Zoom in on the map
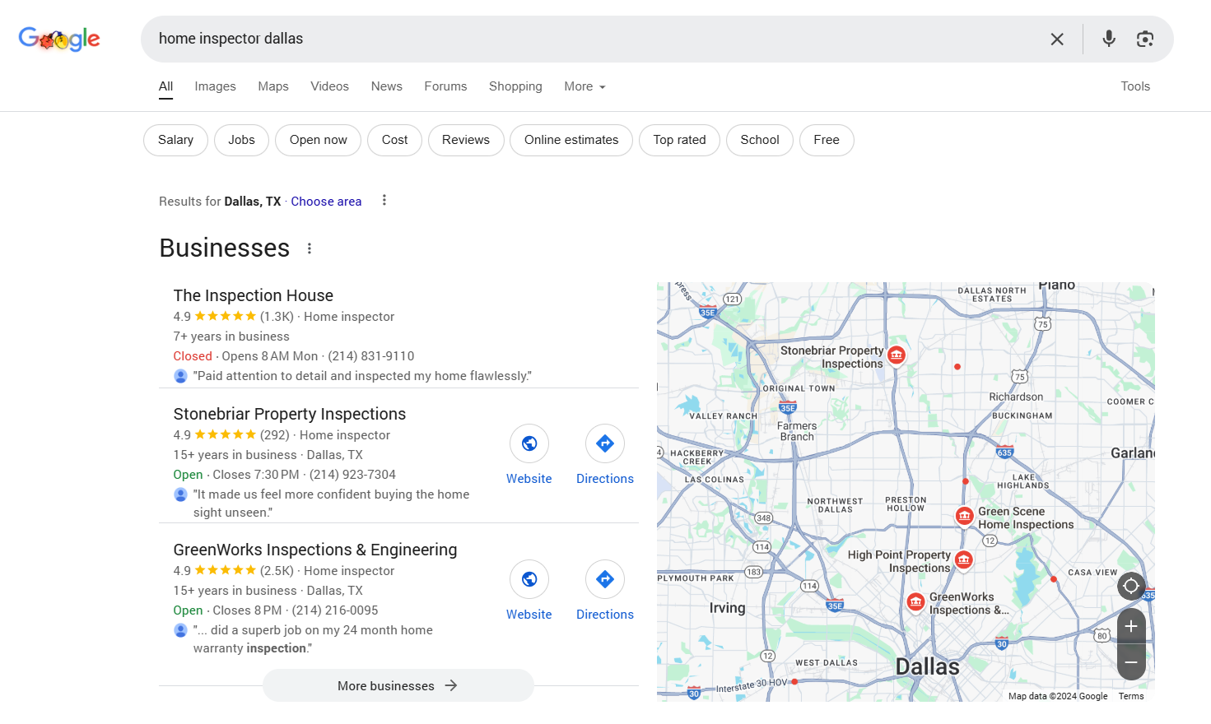 1131,626
